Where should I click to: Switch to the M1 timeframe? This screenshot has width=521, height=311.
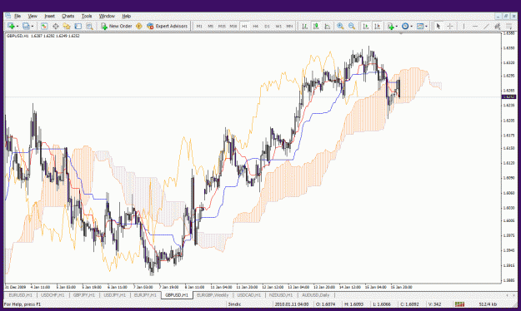pyautogui.click(x=199, y=26)
